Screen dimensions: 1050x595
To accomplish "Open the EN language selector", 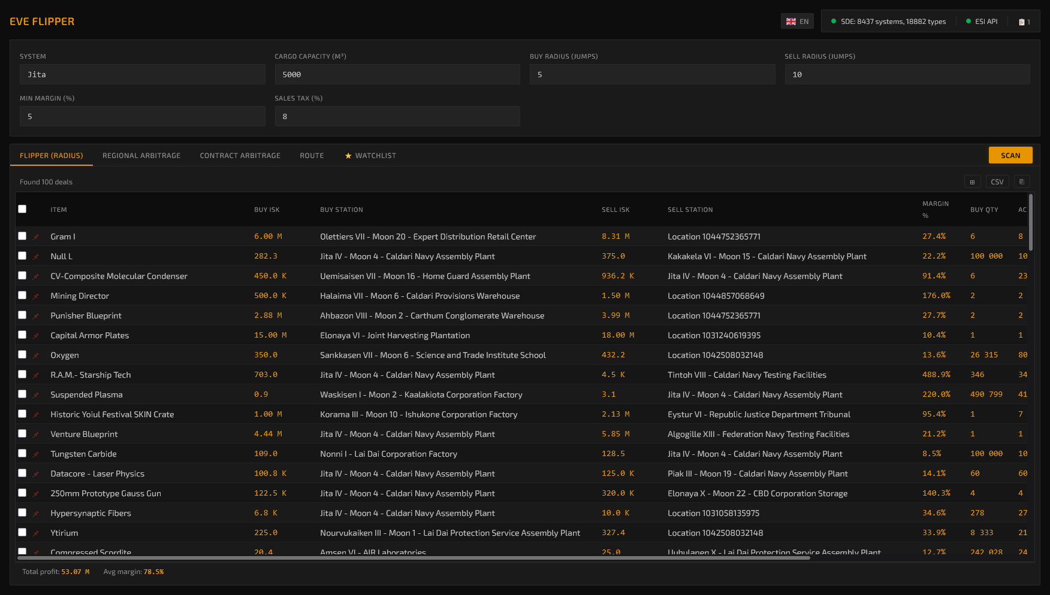I will click(x=797, y=22).
